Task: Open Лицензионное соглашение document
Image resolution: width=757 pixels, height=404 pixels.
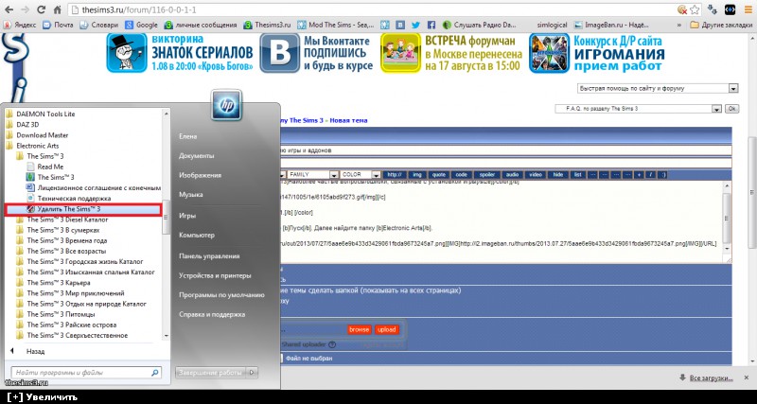Action: [x=93, y=187]
